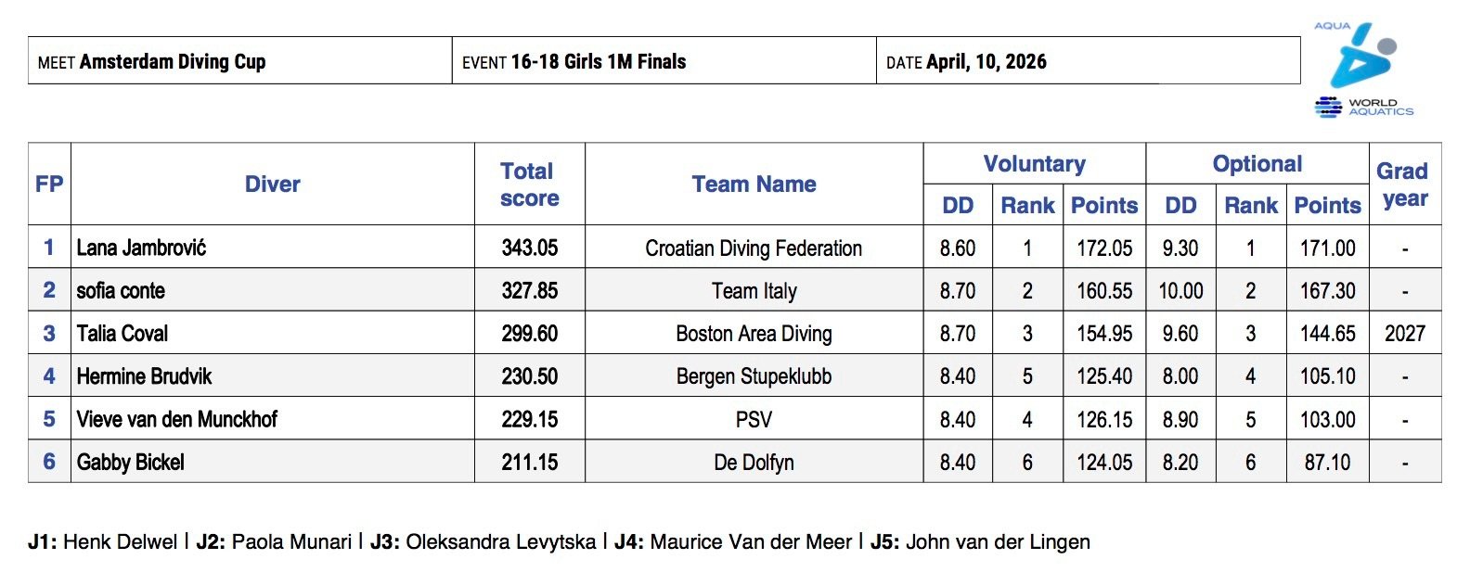1470x585 pixels.
Task: Click Talia Coval's grad year 2027
Action: tap(1404, 334)
